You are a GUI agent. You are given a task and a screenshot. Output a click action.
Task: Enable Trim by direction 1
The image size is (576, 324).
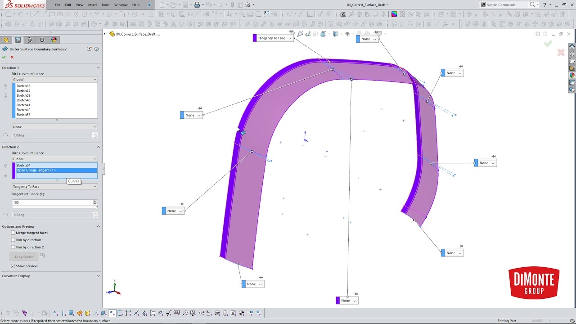pos(13,240)
